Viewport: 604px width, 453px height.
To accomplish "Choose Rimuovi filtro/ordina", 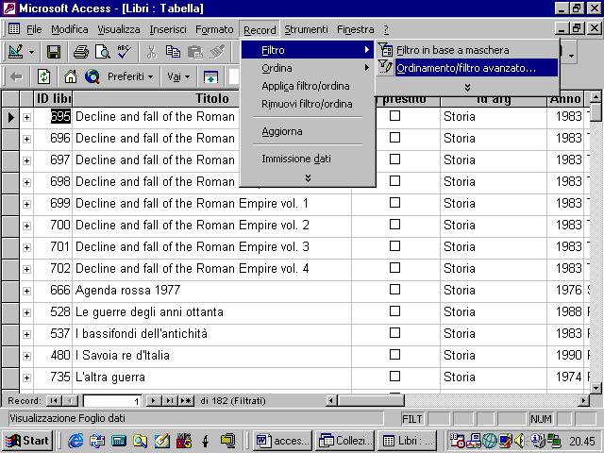I will [308, 104].
